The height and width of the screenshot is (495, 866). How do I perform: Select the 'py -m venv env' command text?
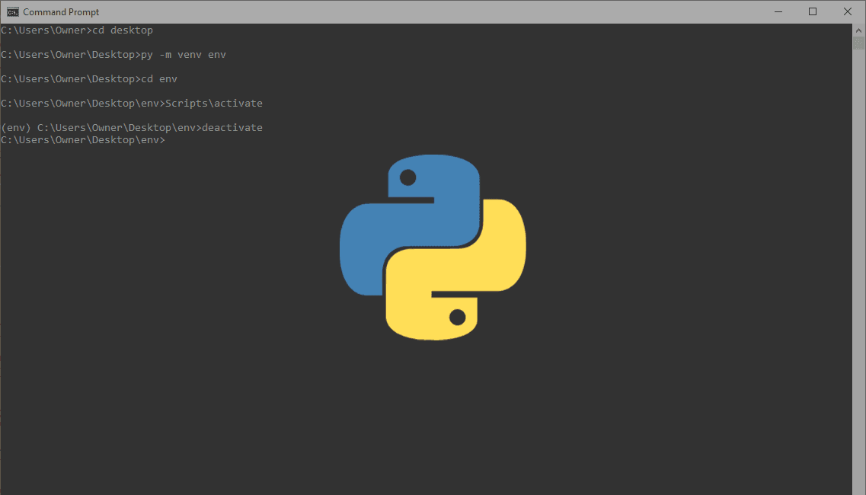point(183,54)
